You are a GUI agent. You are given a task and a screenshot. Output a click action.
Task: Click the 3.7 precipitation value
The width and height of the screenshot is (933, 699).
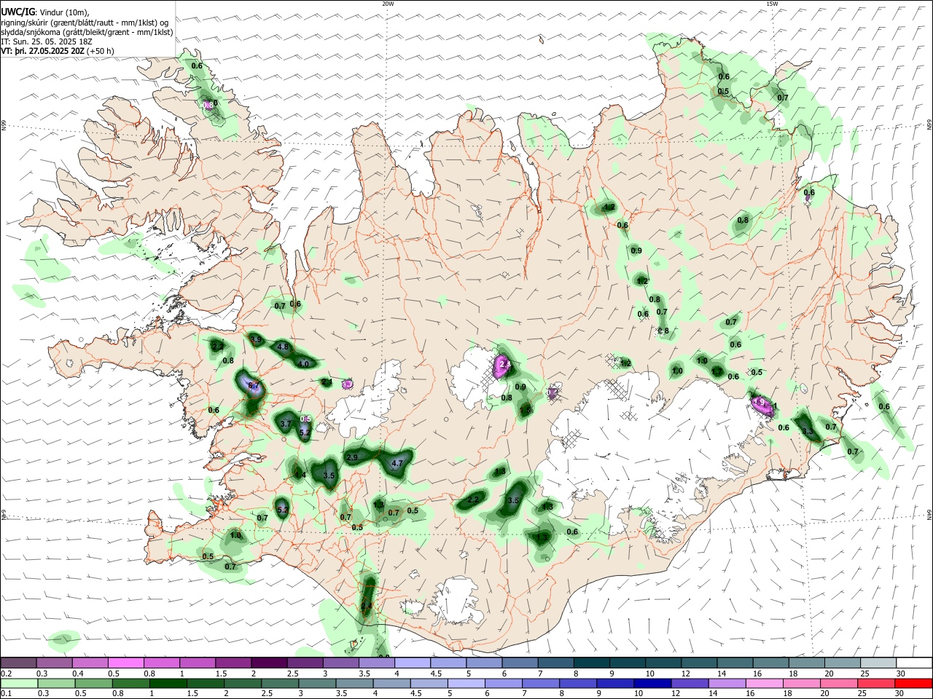click(x=286, y=423)
